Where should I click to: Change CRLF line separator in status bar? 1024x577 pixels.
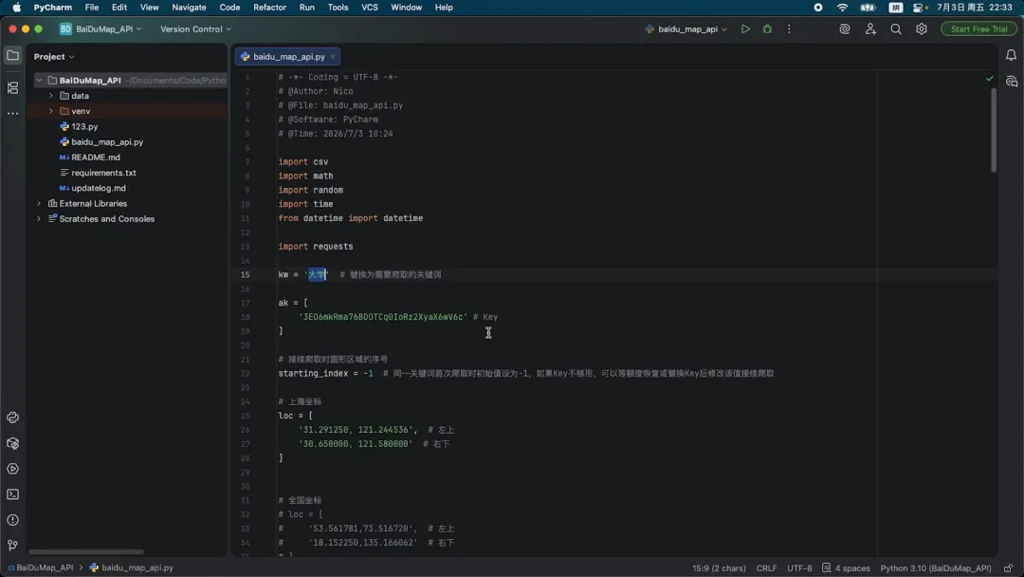(x=766, y=568)
